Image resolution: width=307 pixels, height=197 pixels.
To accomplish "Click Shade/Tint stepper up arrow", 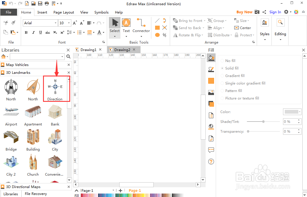I will pos(299,120).
